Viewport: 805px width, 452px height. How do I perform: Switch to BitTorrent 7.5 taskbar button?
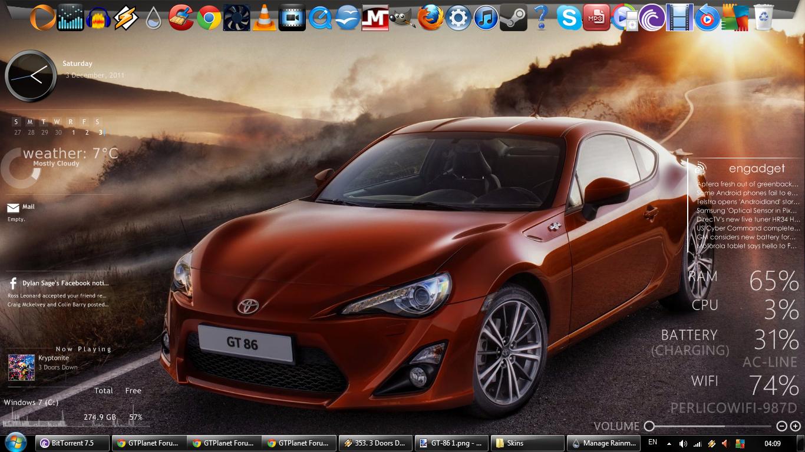(72, 443)
